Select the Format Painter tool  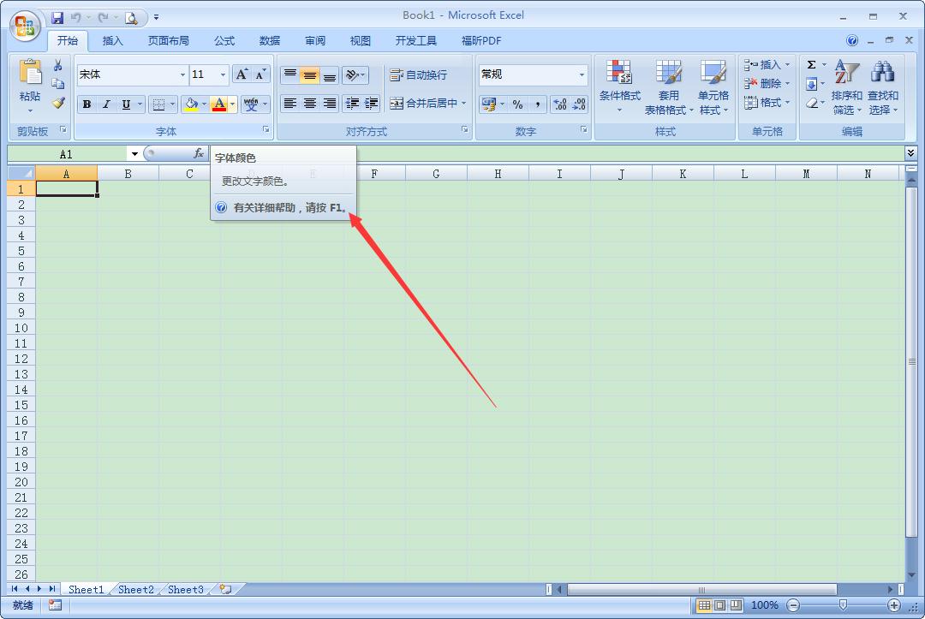(58, 104)
